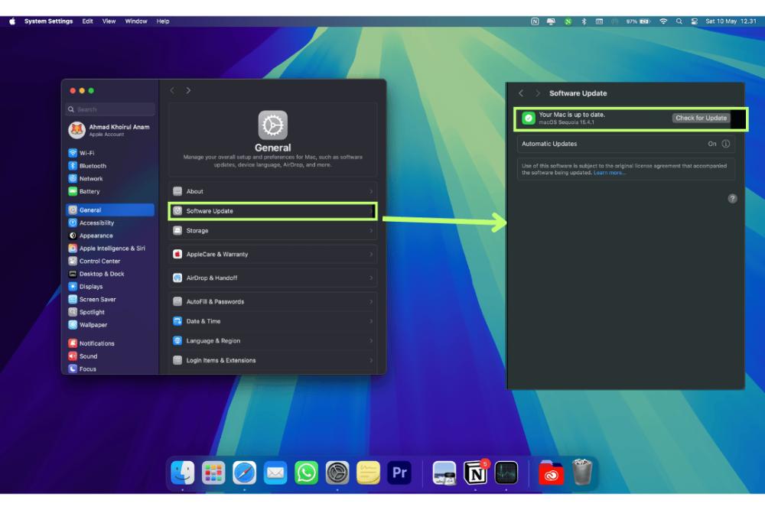This screenshot has width=765, height=510.
Task: Open the Storage row
Action: tap(273, 231)
